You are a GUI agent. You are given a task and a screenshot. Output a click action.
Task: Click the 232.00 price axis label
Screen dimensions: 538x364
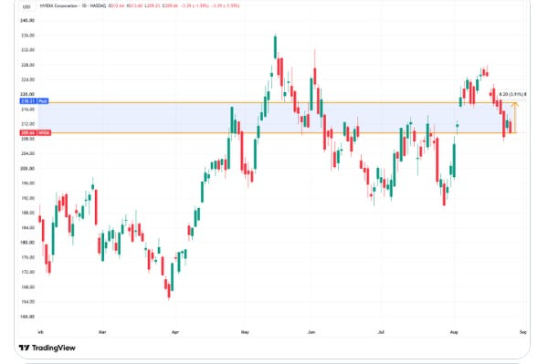click(x=27, y=50)
